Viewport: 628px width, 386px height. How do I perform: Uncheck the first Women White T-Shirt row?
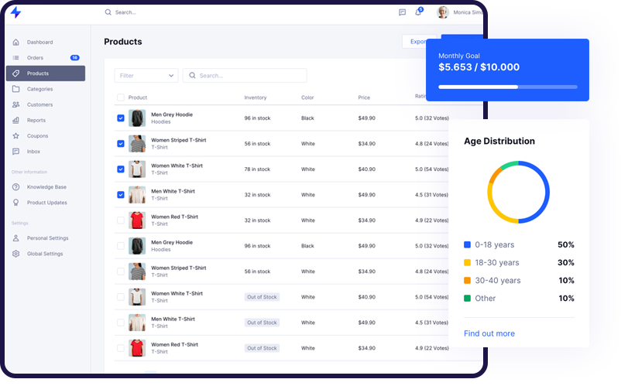point(121,169)
